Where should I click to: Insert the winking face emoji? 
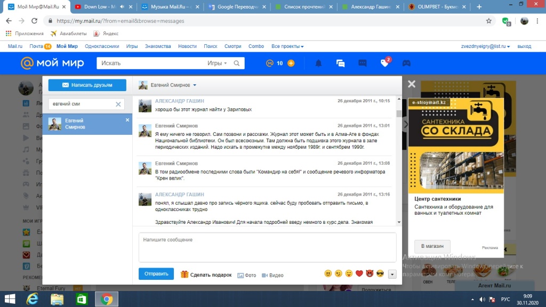(x=339, y=273)
